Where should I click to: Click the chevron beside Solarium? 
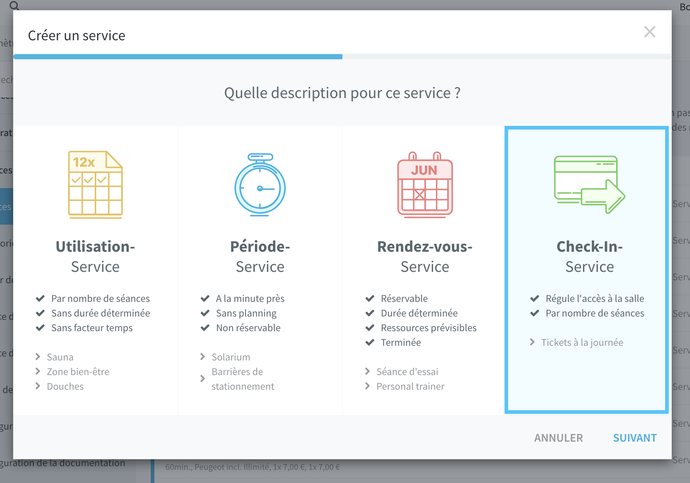pyautogui.click(x=202, y=357)
